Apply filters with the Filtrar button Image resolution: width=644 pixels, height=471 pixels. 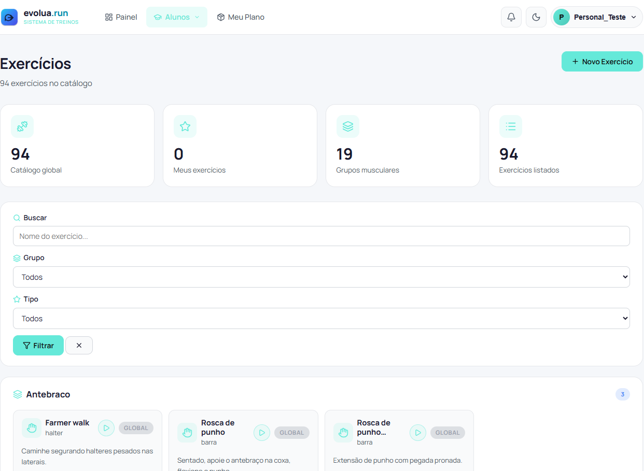(x=38, y=346)
